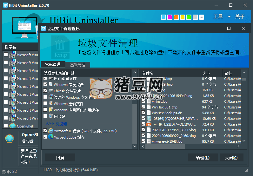Switch to the 高级清理 tab
Image resolution: width=253 pixels, height=176 pixels.
(77, 65)
